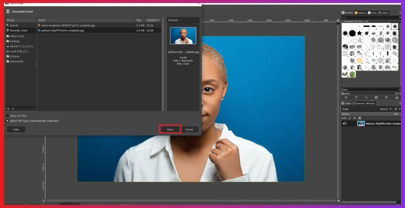The image size is (405, 208).
Task: Enable the Show All Files checkbox
Action: (8, 115)
